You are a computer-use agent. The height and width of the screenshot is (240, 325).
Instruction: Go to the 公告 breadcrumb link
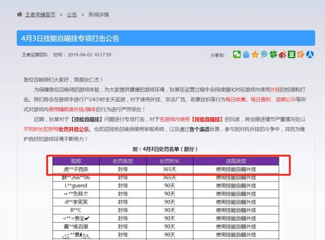tap(72, 15)
